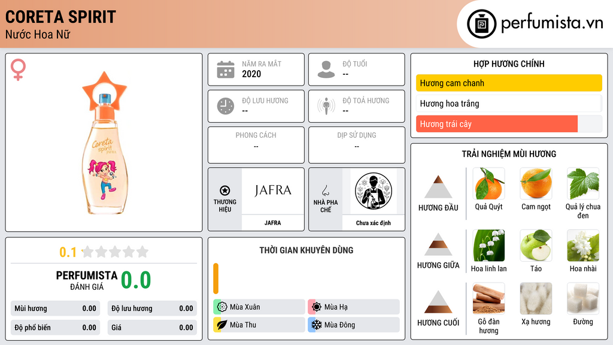
Task: Click the Phong cách box
Action: [x=256, y=145]
